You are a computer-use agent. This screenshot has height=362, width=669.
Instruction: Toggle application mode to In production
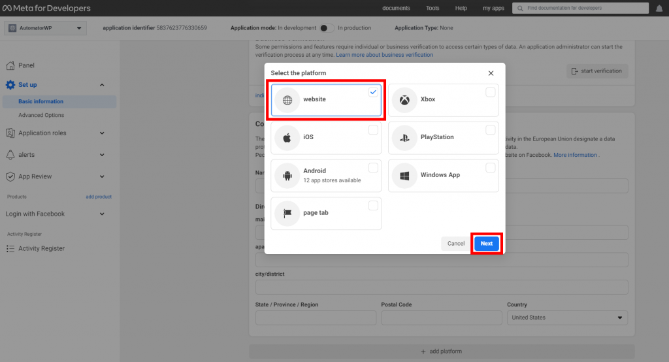pyautogui.click(x=327, y=28)
